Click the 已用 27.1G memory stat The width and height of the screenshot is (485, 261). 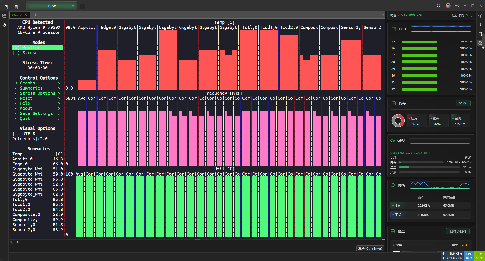(417, 121)
